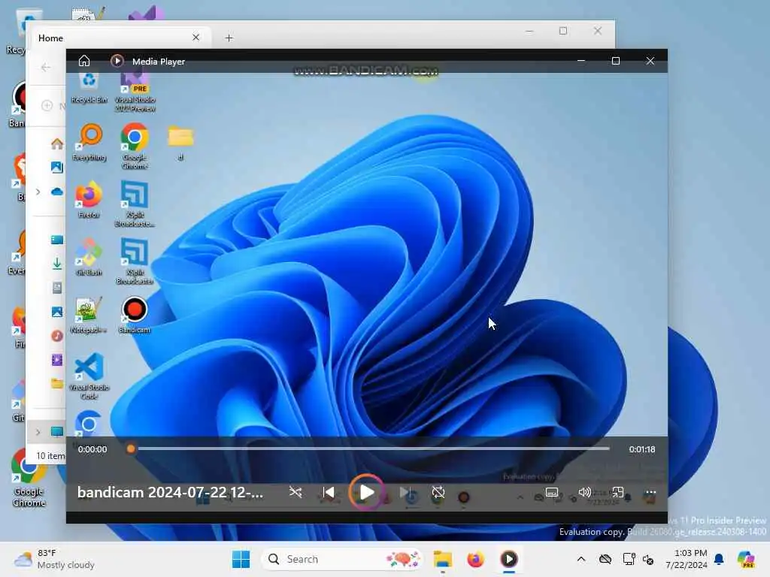Screen dimensions: 770x577
Task: Click the OneDrive cloud tray icon
Action: click(605, 559)
